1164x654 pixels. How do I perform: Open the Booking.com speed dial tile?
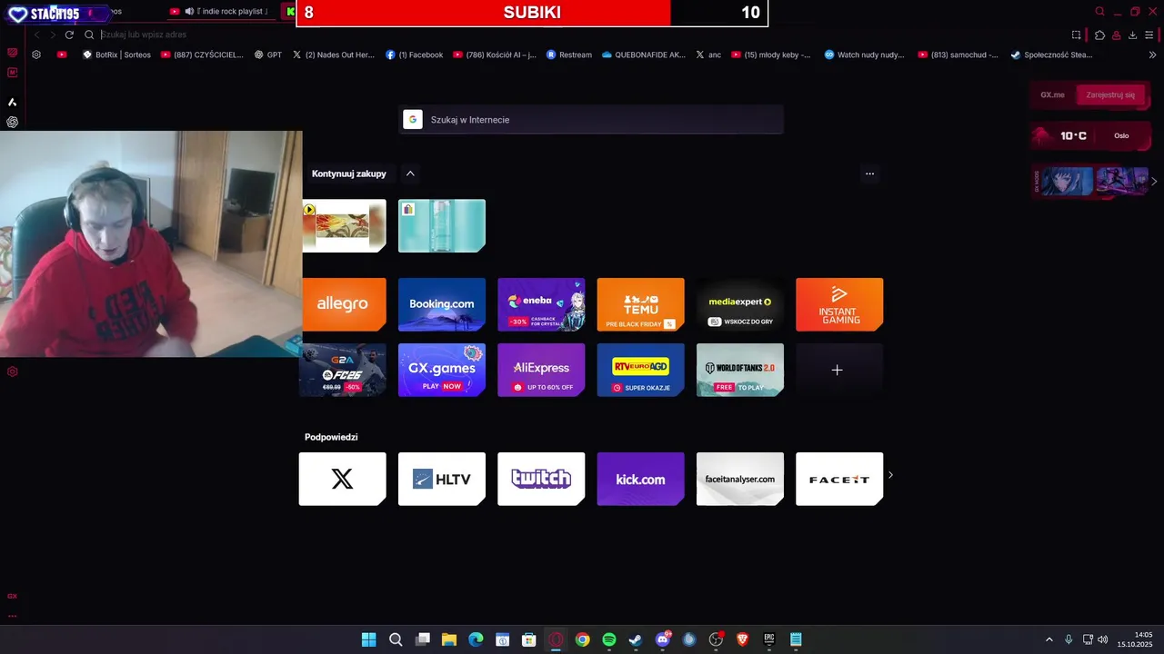coord(442,304)
